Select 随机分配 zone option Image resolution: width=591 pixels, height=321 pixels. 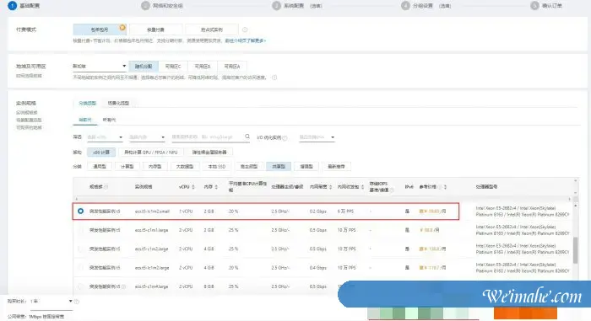tap(144, 67)
